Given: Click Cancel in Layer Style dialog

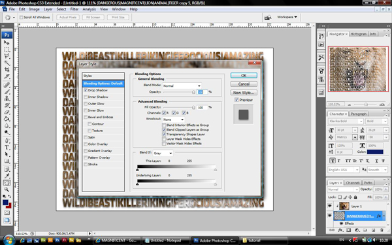Looking at the screenshot, I should point(244,84).
